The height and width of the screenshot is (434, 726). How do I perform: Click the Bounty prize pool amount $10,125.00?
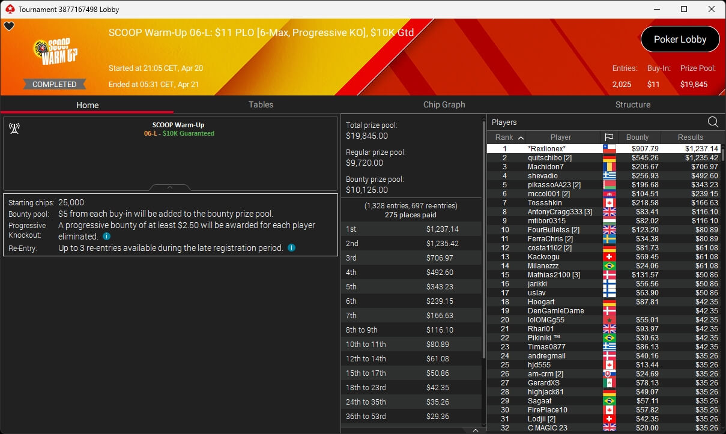coord(367,190)
